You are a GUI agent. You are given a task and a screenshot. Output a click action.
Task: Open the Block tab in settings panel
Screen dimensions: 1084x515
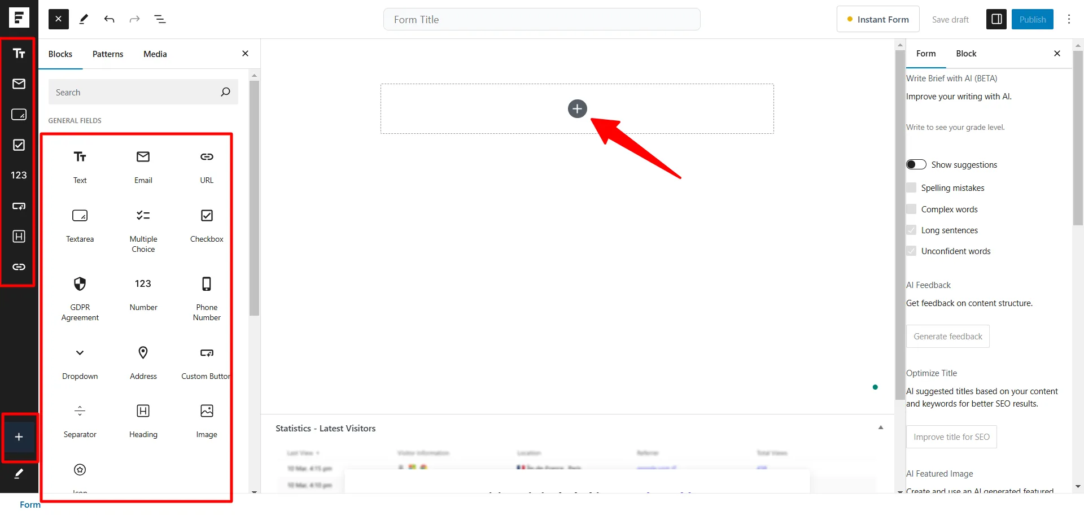[966, 54]
